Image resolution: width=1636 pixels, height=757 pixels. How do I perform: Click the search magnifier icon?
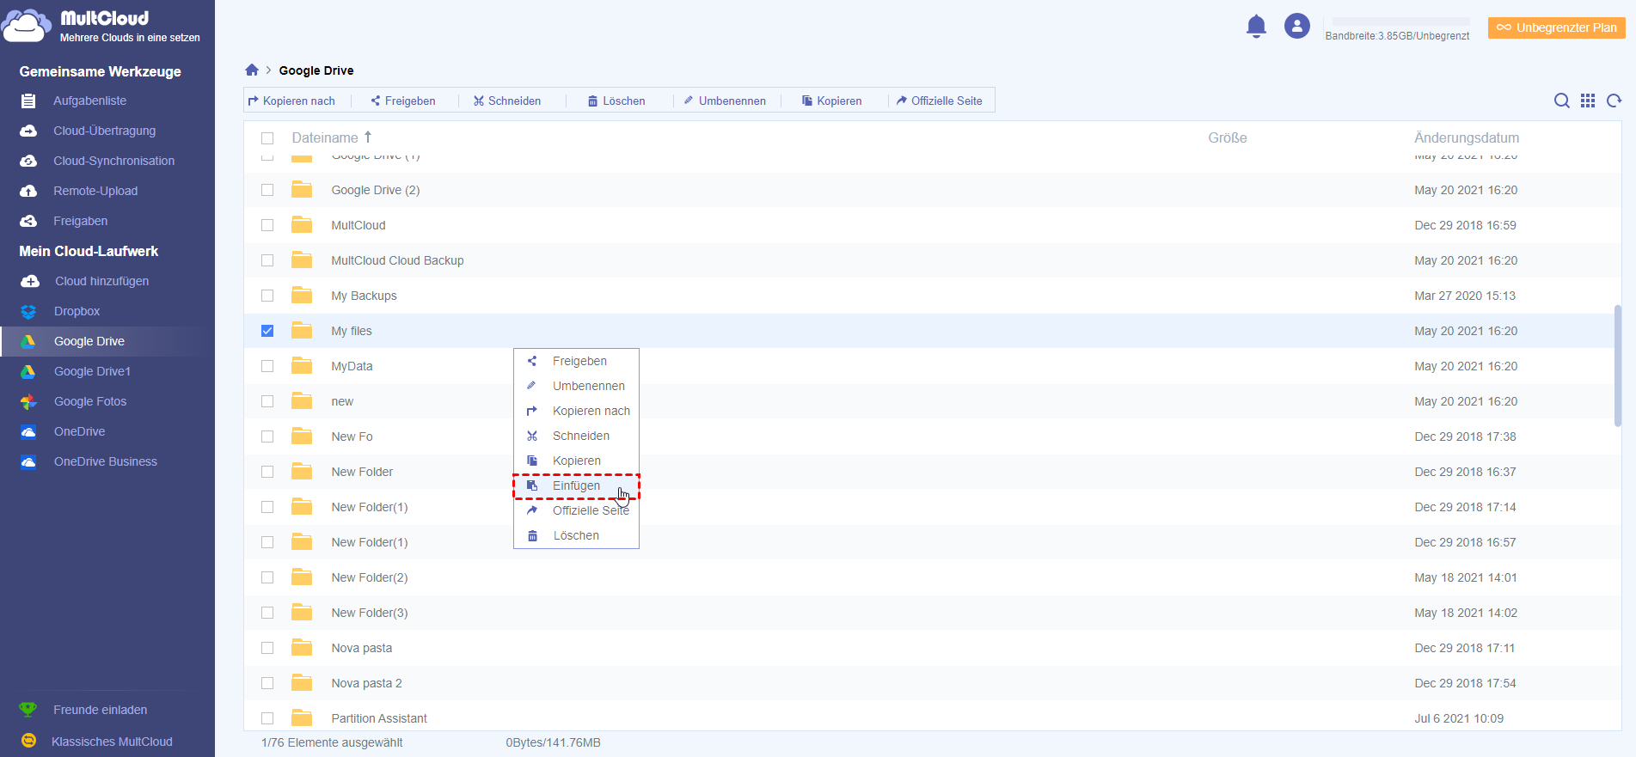[x=1561, y=101]
